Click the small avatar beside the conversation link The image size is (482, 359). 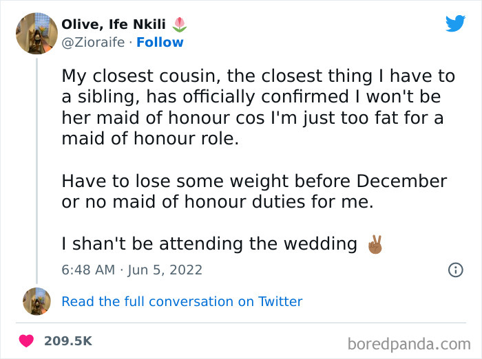coord(36,301)
